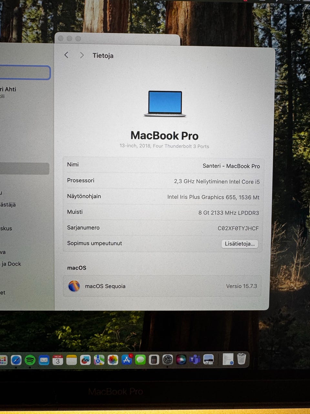The height and width of the screenshot is (414, 310).
Task: Open the Mail app in the Dock
Action: pos(44,360)
